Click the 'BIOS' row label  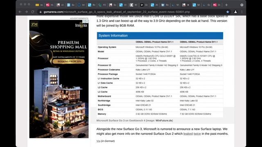100,110
